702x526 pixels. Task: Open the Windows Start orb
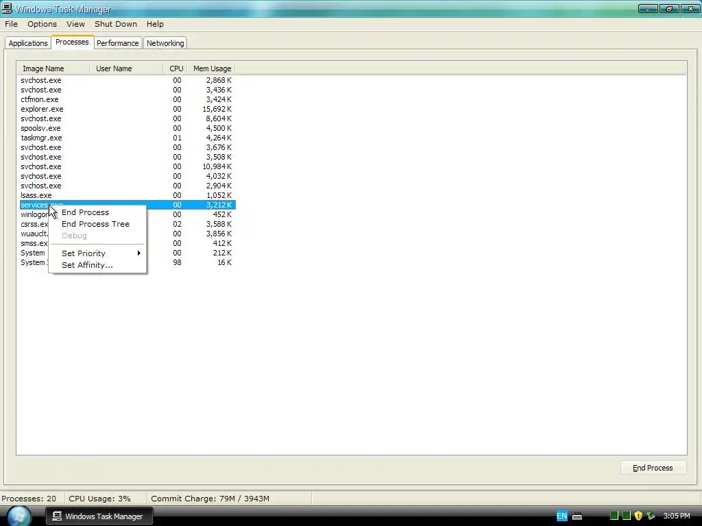click(x=19, y=516)
